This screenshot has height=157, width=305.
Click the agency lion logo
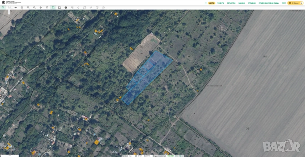click(3, 3)
